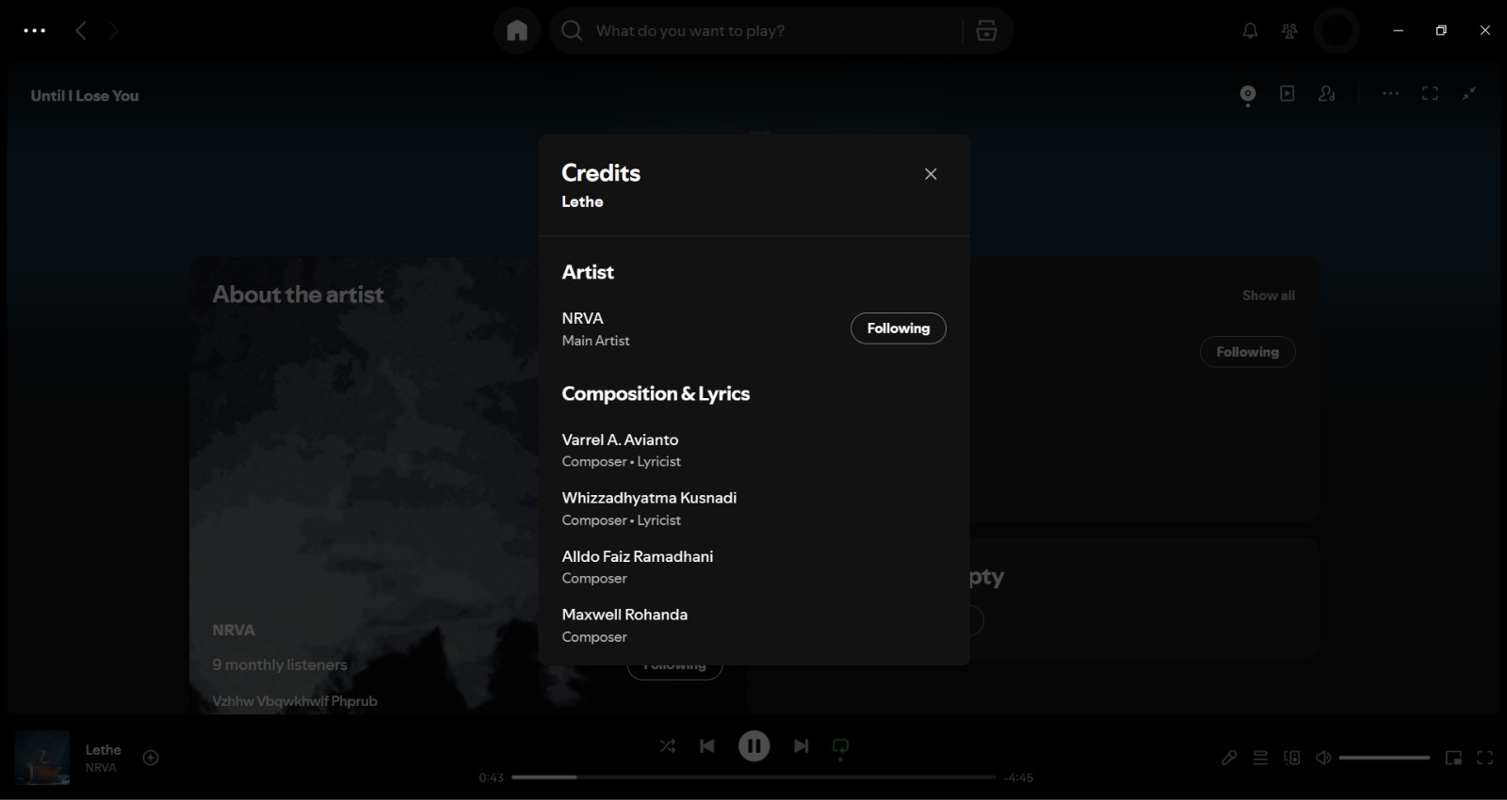The width and height of the screenshot is (1507, 800).
Task: Open Friend Activity icon
Action: [1289, 31]
